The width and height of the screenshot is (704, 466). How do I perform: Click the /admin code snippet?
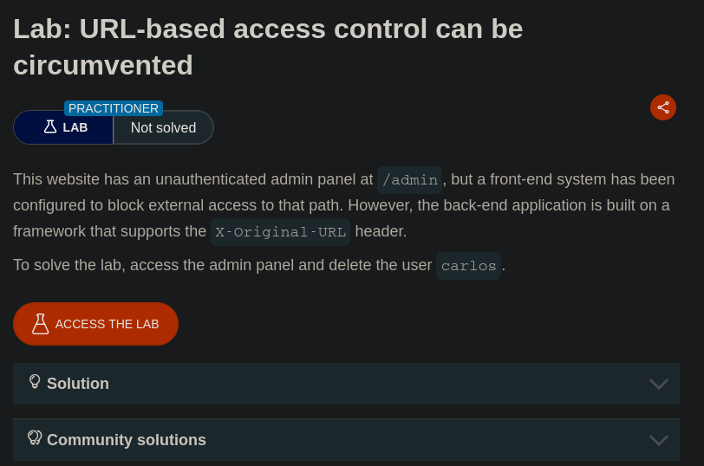point(410,180)
